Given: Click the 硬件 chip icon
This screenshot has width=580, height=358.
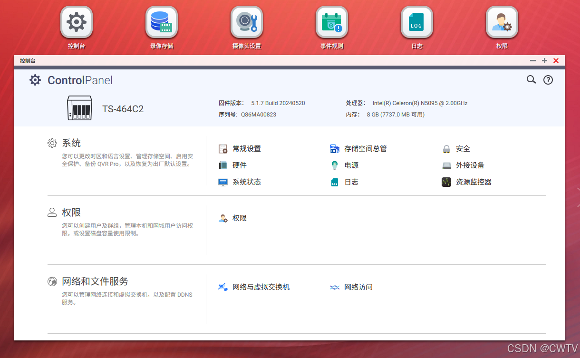Looking at the screenshot, I should tap(223, 165).
